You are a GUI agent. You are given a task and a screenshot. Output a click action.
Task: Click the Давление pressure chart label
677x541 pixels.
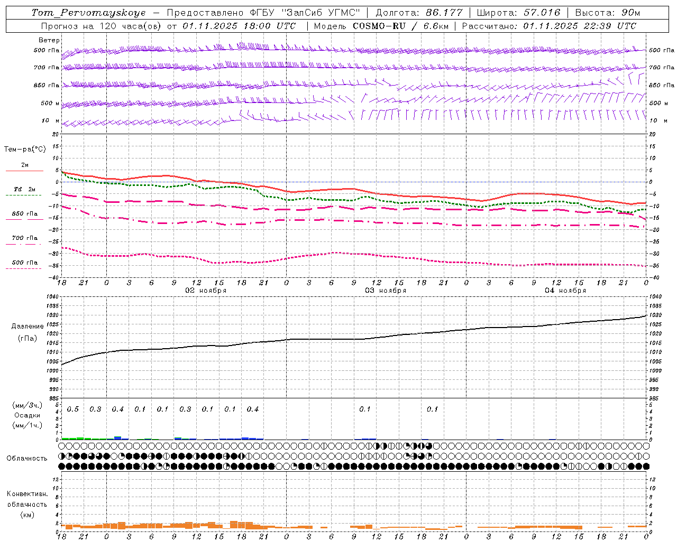coord(28,327)
